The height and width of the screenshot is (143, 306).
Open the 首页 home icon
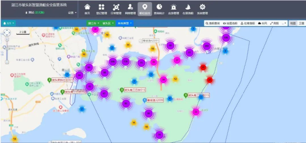click(87, 9)
